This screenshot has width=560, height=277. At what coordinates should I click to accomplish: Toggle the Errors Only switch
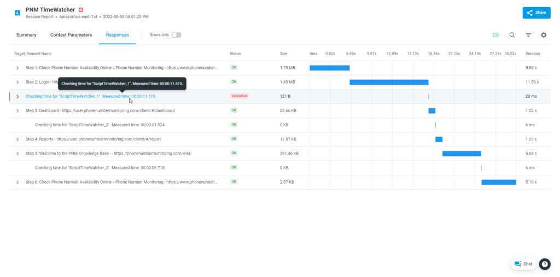click(x=176, y=35)
